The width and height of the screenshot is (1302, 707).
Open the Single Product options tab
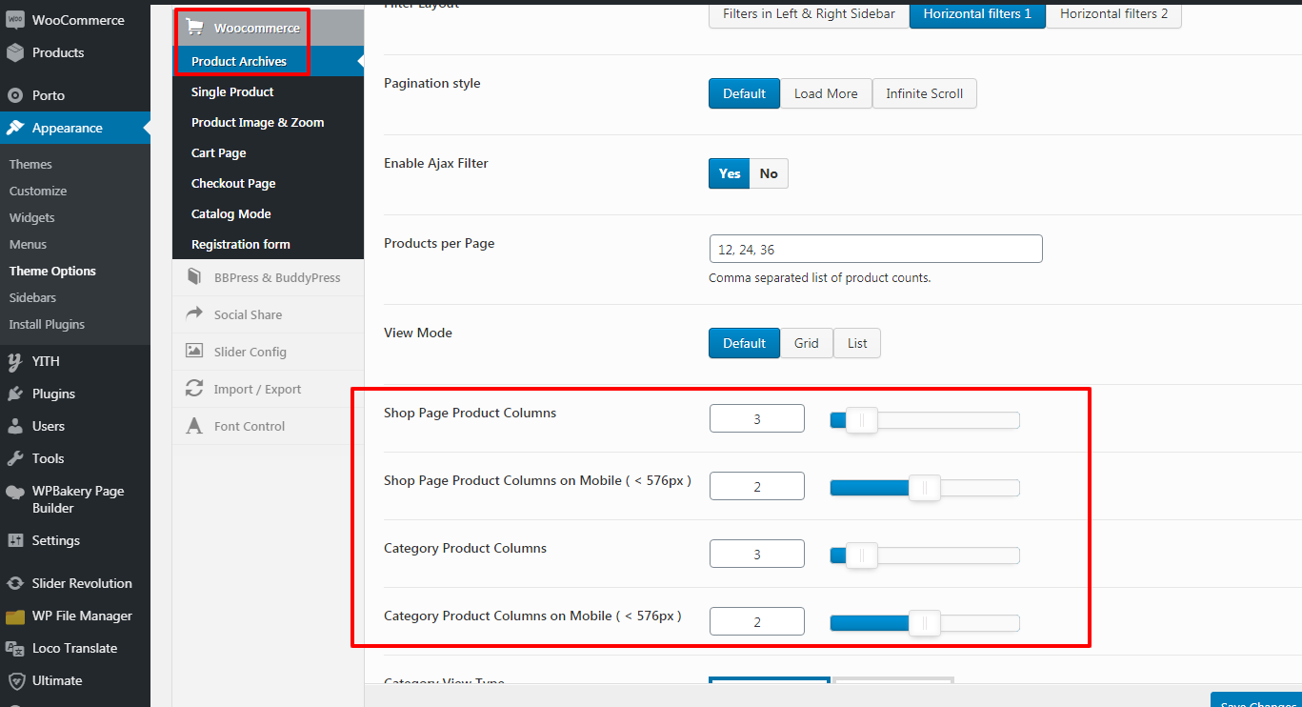tap(268, 91)
